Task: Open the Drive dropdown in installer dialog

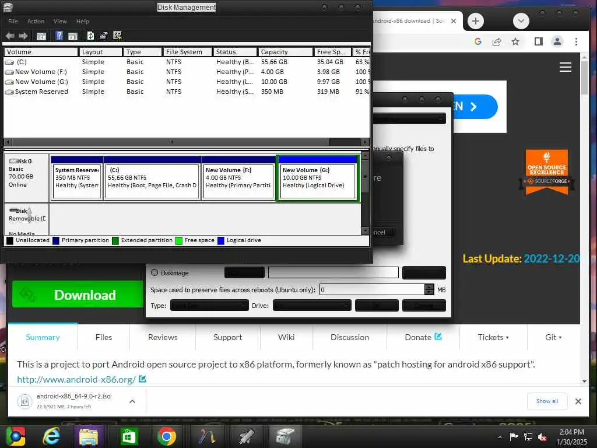Action: [x=312, y=306]
